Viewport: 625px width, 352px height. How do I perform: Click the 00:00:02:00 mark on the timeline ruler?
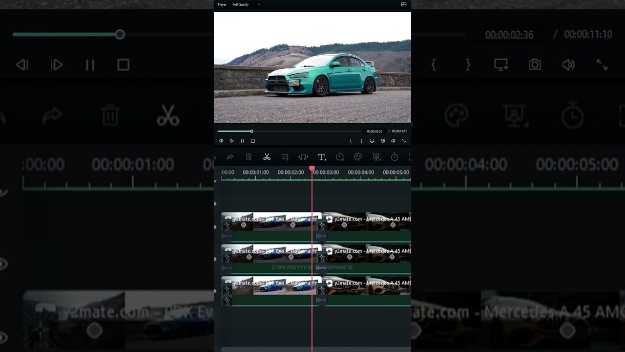click(291, 173)
